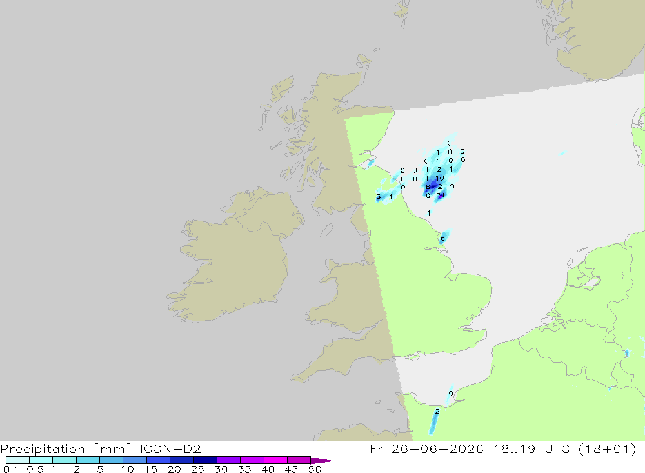Screen dimensions: 645x473
Task: Click the date 'Fr 26-06-2026' text
Action: [x=426, y=448]
